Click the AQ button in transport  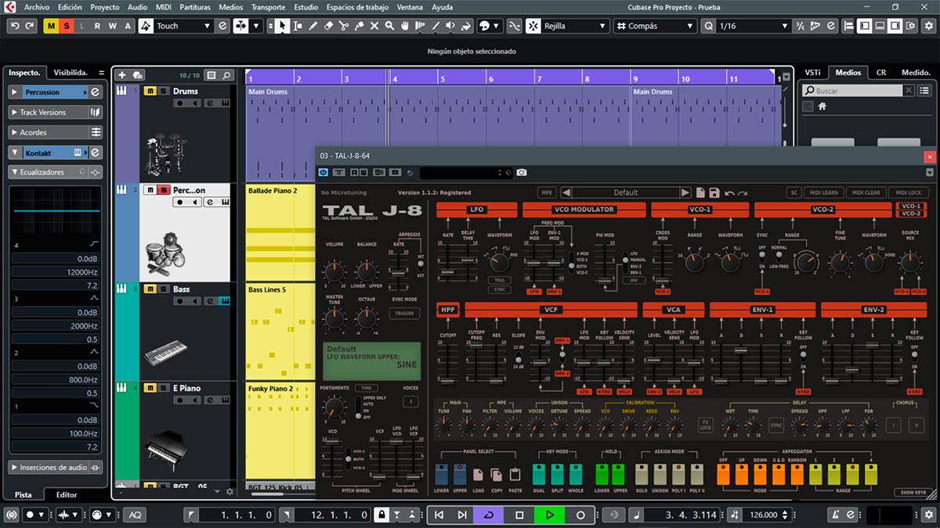coord(136,515)
